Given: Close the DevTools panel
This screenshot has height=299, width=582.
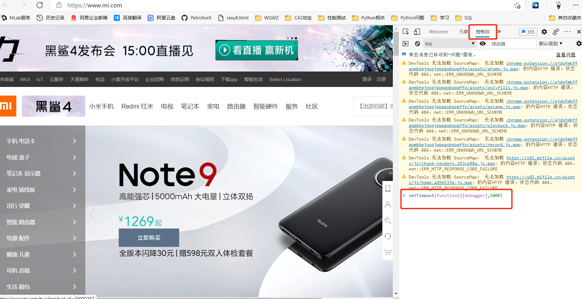Looking at the screenshot, I should point(579,32).
